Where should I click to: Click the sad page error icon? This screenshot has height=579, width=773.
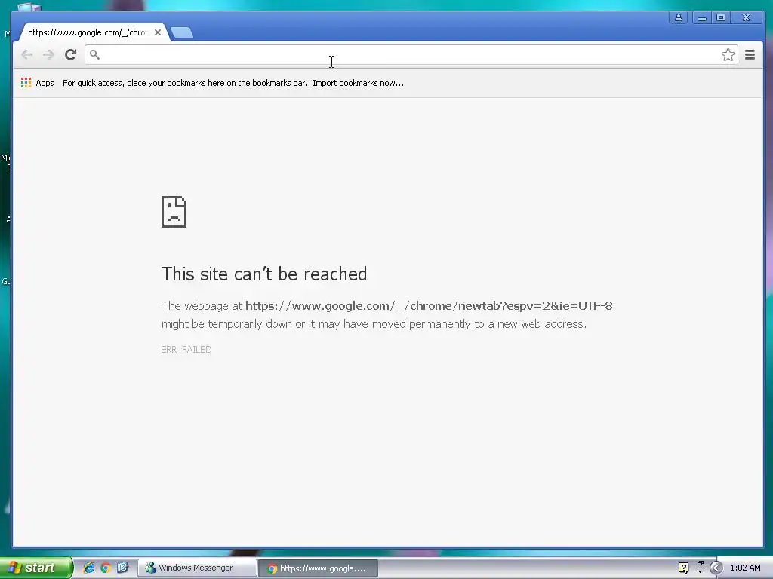pyautogui.click(x=174, y=212)
